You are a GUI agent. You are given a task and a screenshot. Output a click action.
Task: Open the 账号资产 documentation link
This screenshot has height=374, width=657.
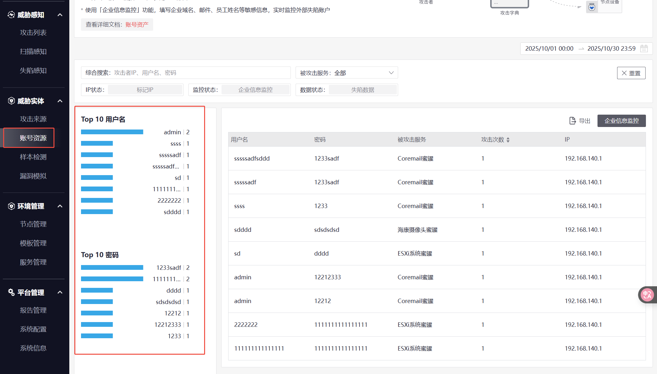coord(137,25)
